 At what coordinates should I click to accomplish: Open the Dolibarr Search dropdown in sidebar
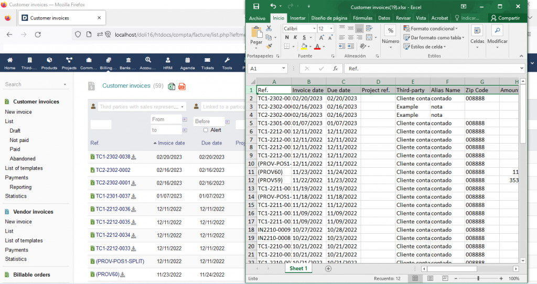click(65, 84)
